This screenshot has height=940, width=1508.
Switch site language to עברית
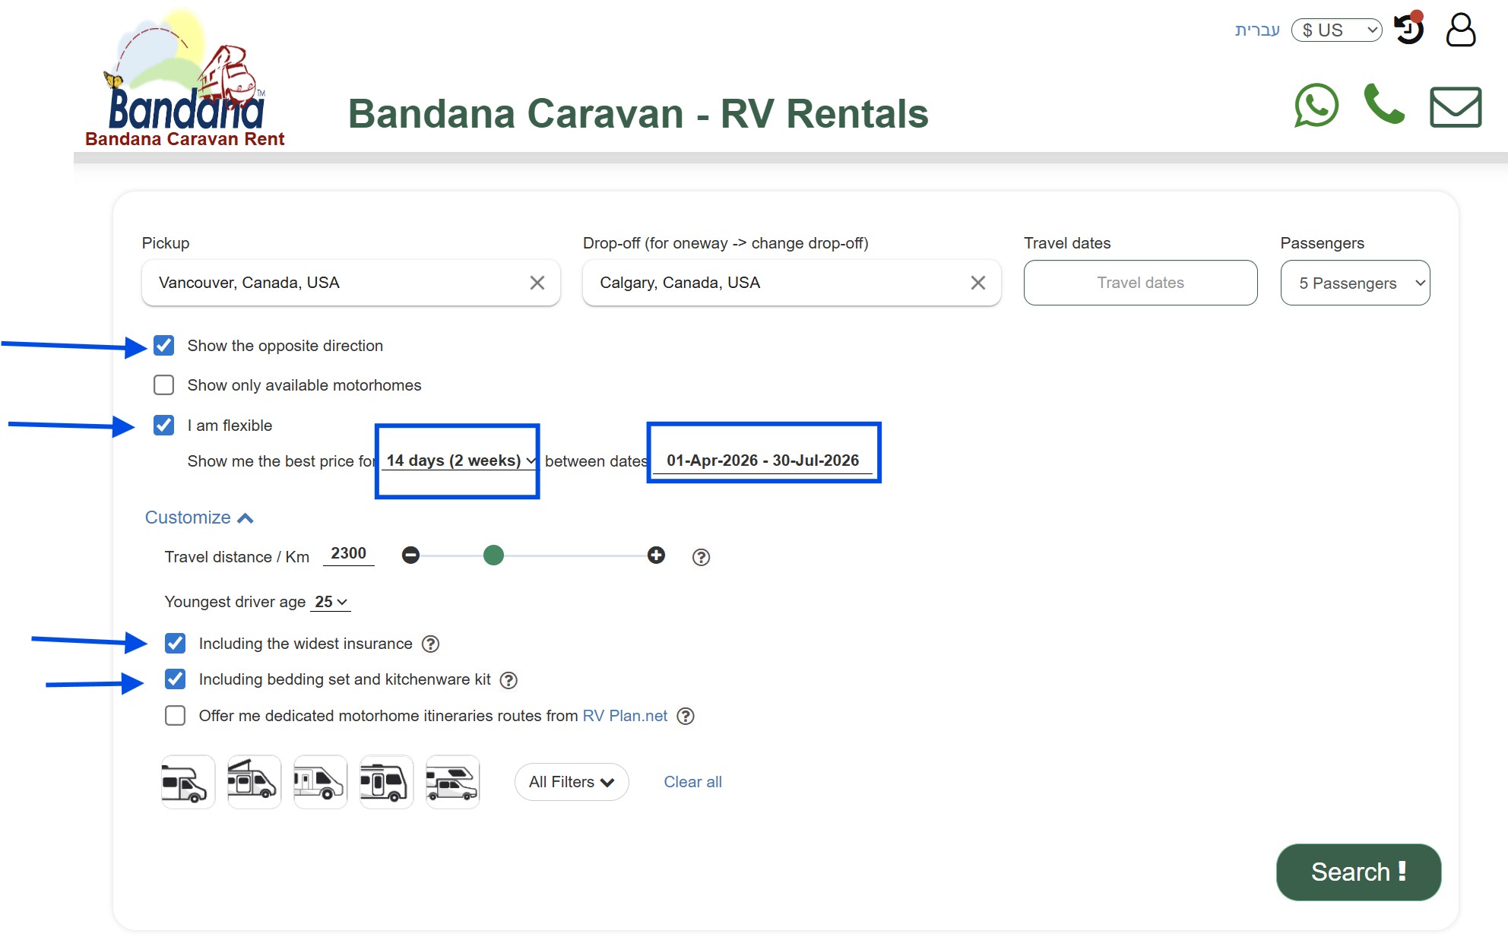click(1257, 30)
